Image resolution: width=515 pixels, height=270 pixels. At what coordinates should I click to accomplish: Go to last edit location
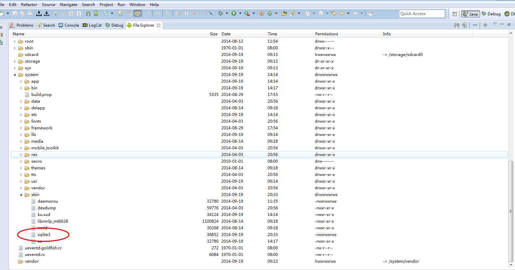(x=333, y=14)
